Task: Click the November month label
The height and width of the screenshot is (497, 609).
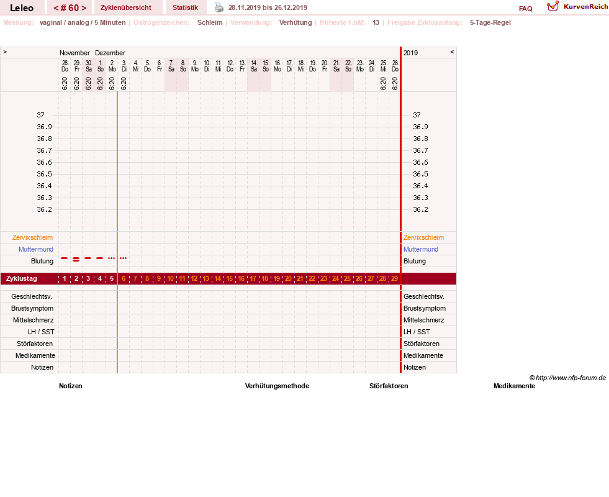Action: pyautogui.click(x=74, y=53)
